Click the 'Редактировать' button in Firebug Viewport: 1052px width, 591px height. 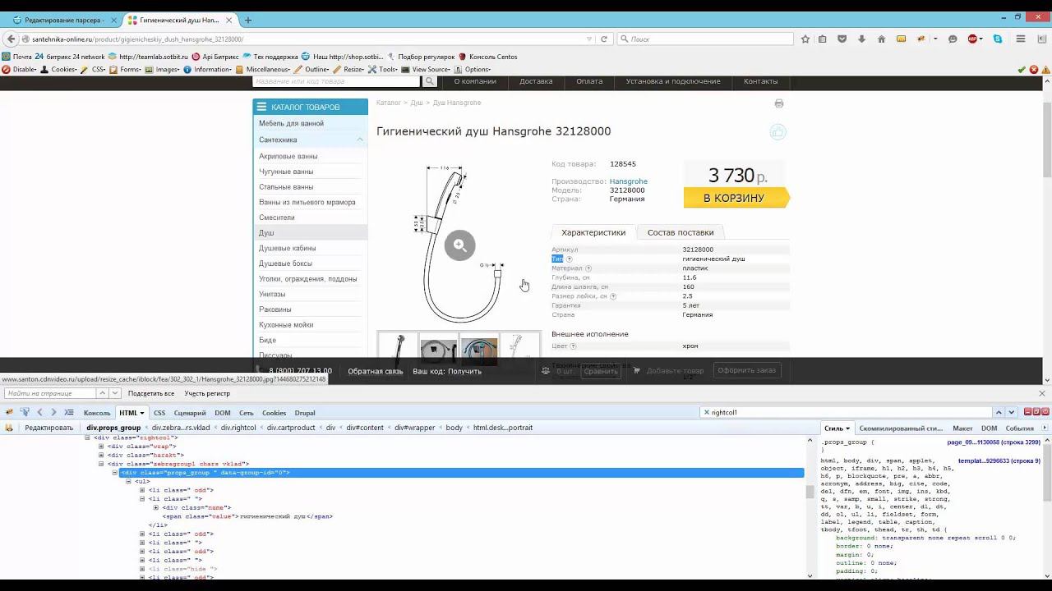coord(48,428)
